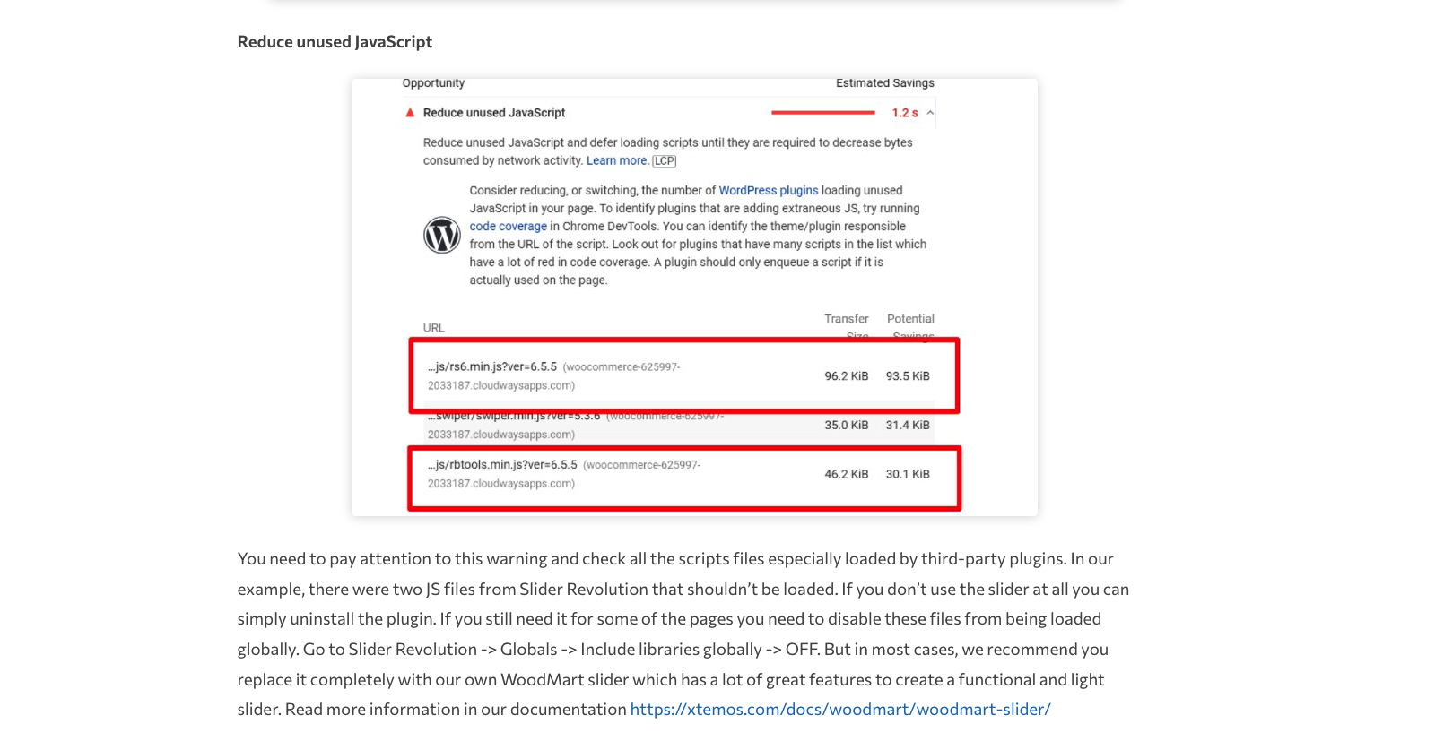Open the xtemos.com woodmart-slider documentation link
The image size is (1435, 741).
(840, 709)
